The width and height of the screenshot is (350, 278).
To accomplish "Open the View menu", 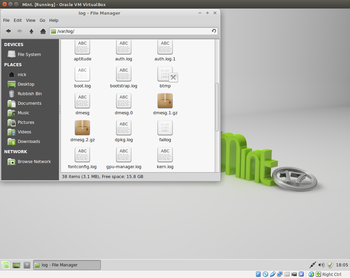I will 30,20.
